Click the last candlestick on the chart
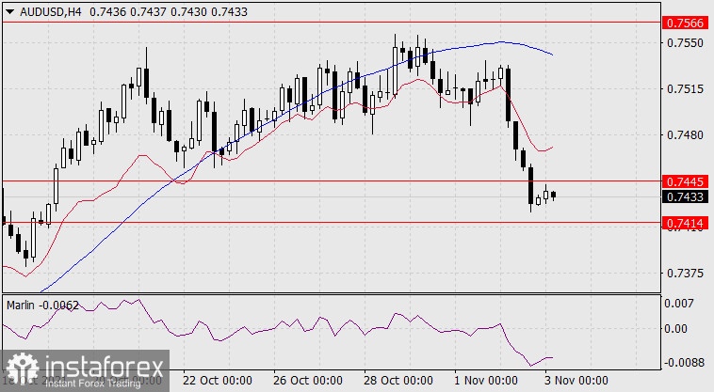Screen dimensions: 714x392 (554, 195)
